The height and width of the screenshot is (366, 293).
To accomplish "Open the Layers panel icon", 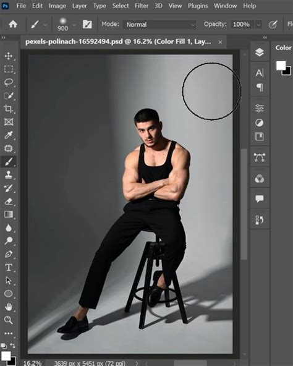I will pos(260,53).
